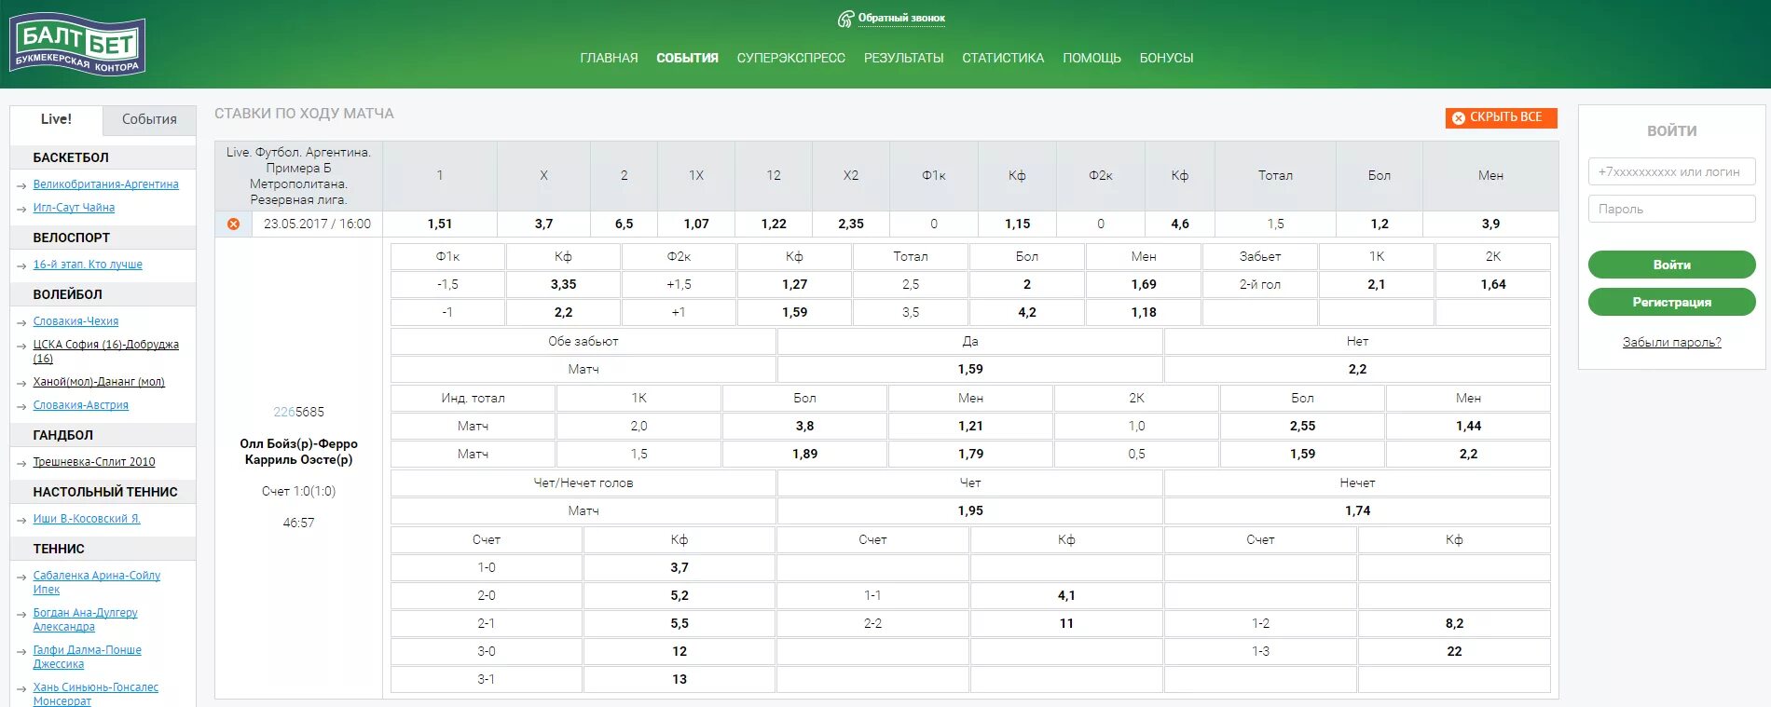Open СУПЕРЭКСПРЕСС menu item

click(790, 58)
